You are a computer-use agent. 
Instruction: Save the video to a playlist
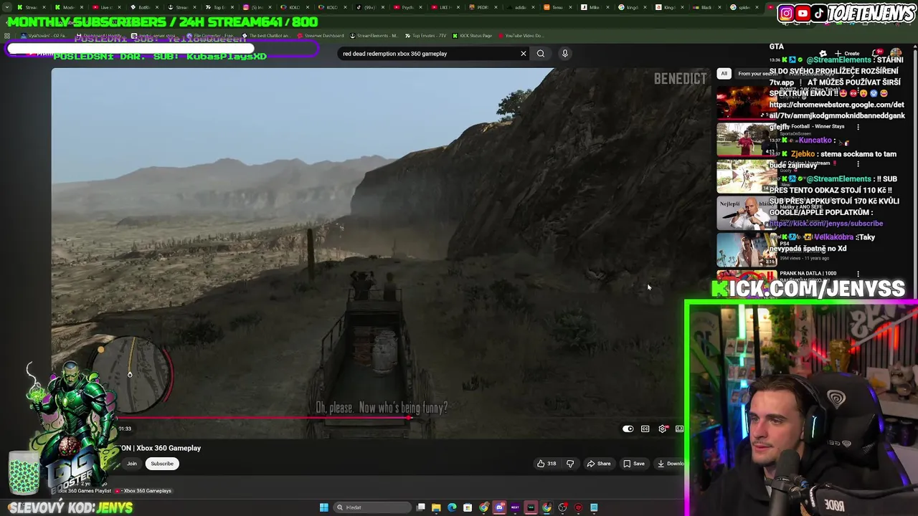click(633, 464)
